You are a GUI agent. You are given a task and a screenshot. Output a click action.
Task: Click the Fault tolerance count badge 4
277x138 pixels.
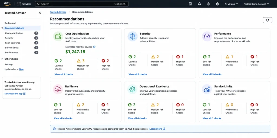click(36, 43)
